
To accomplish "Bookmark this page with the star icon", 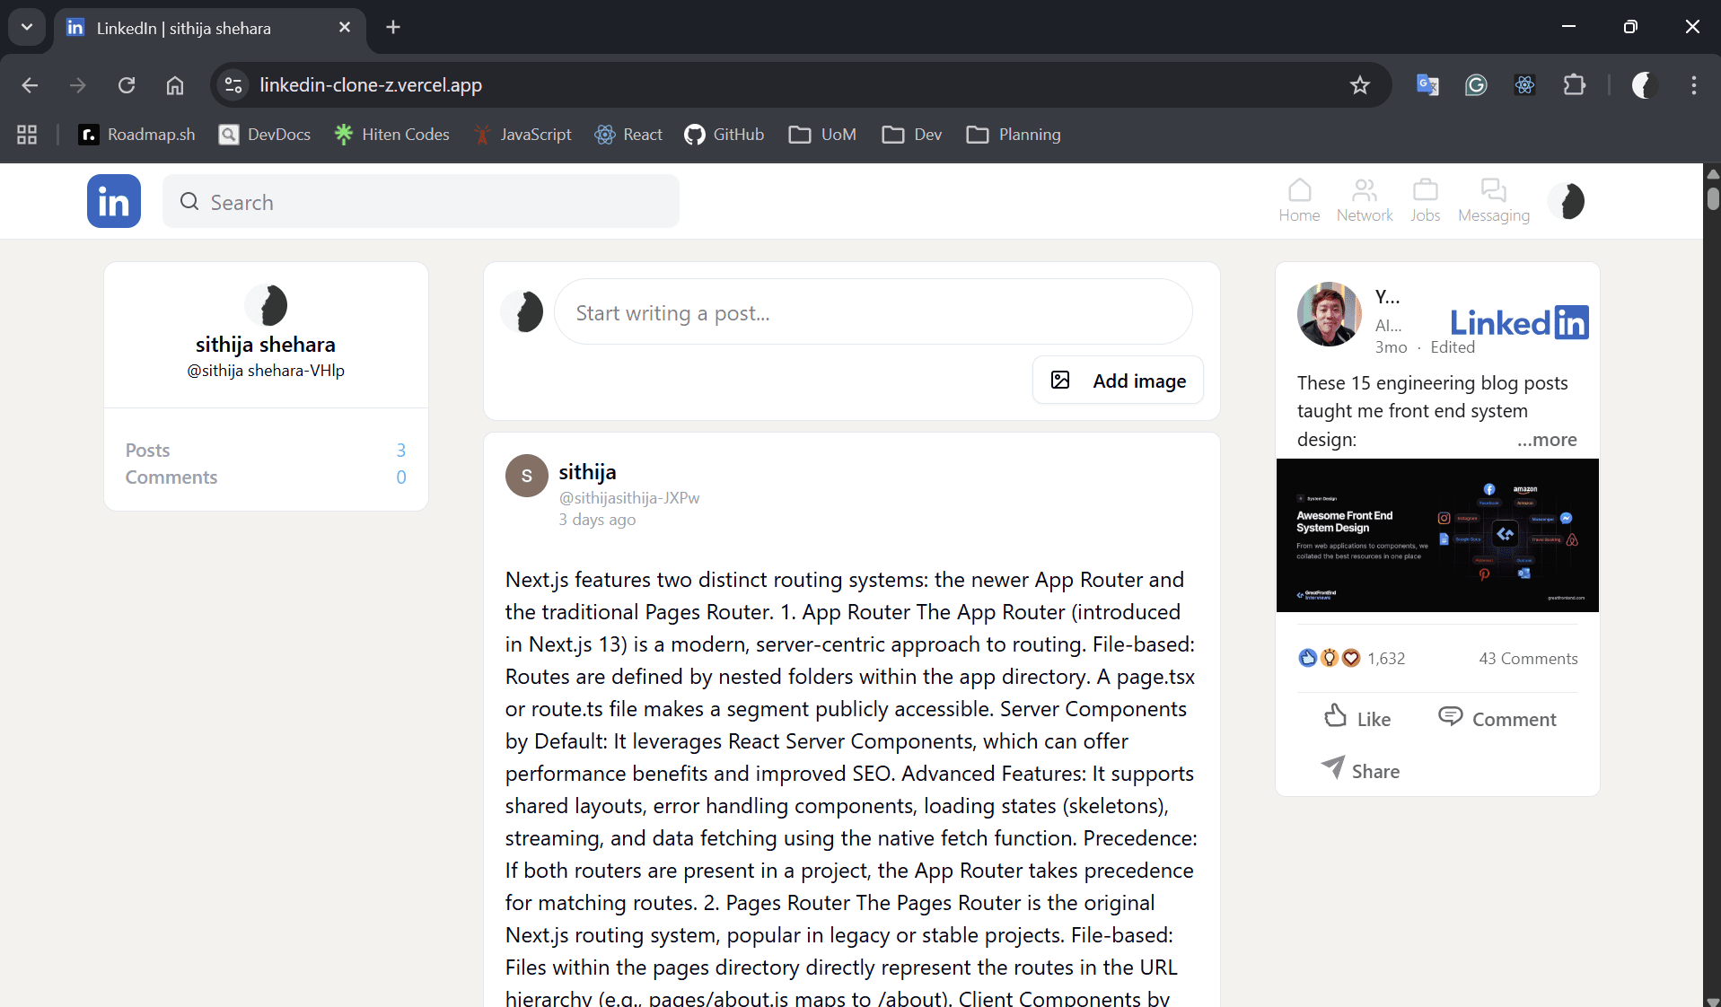I will tap(1360, 85).
